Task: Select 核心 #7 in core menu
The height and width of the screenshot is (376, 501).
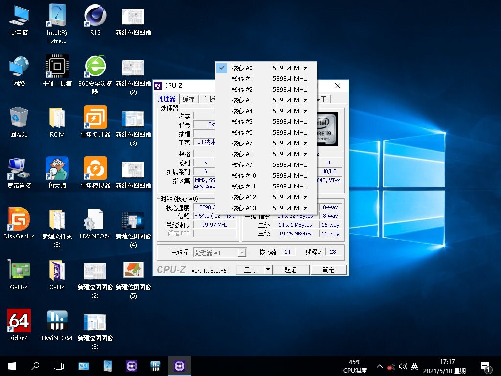Action: (266, 143)
